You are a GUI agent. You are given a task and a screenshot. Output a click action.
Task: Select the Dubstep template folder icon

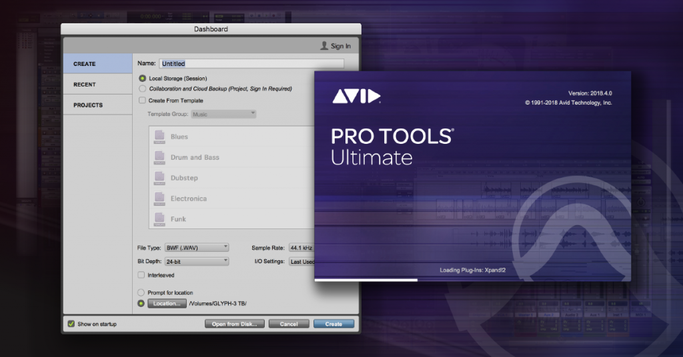tap(159, 178)
